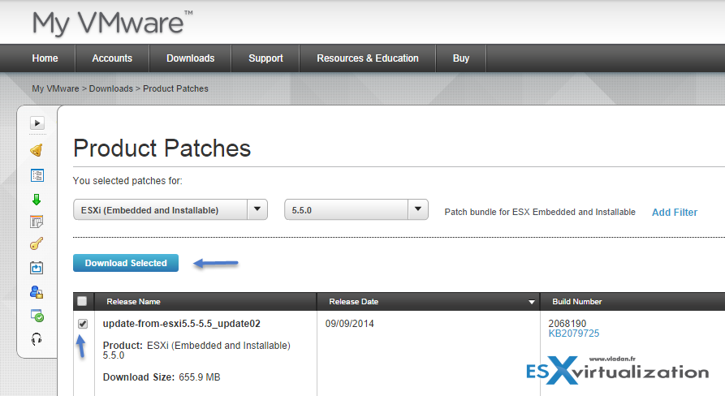Open notifications bell icon in sidebar
The width and height of the screenshot is (725, 396).
click(37, 150)
